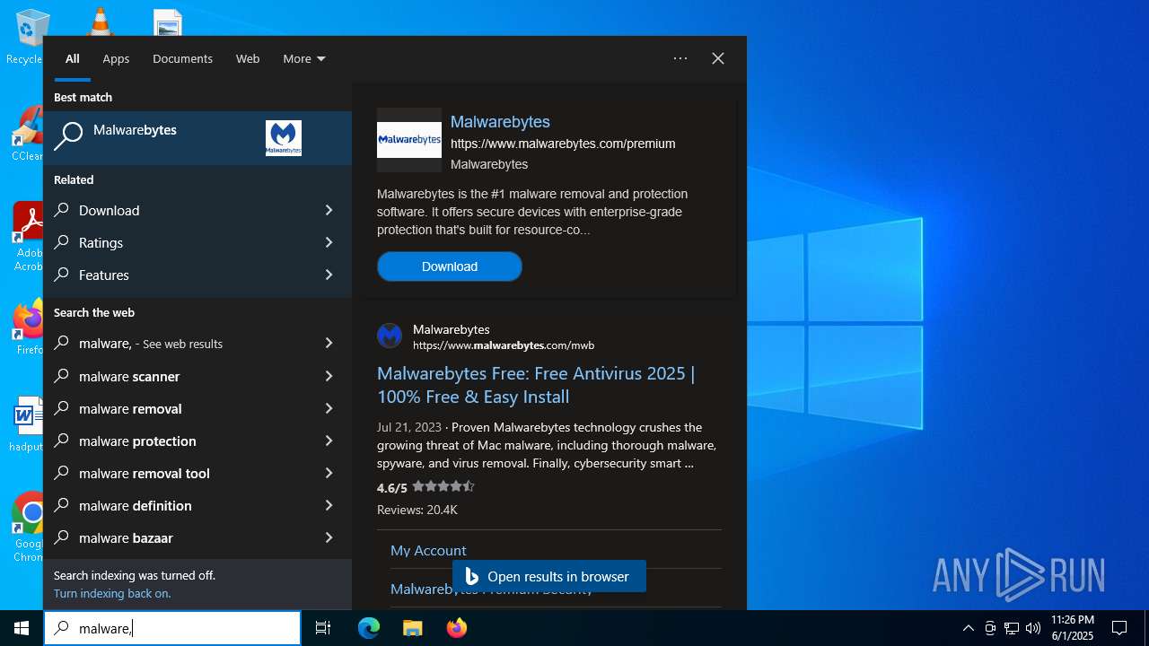Image resolution: width=1149 pixels, height=646 pixels.
Task: Click Open results in browser button
Action: (549, 576)
